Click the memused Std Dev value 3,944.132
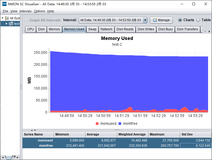The width and height of the screenshot is (212, 160). [203, 140]
